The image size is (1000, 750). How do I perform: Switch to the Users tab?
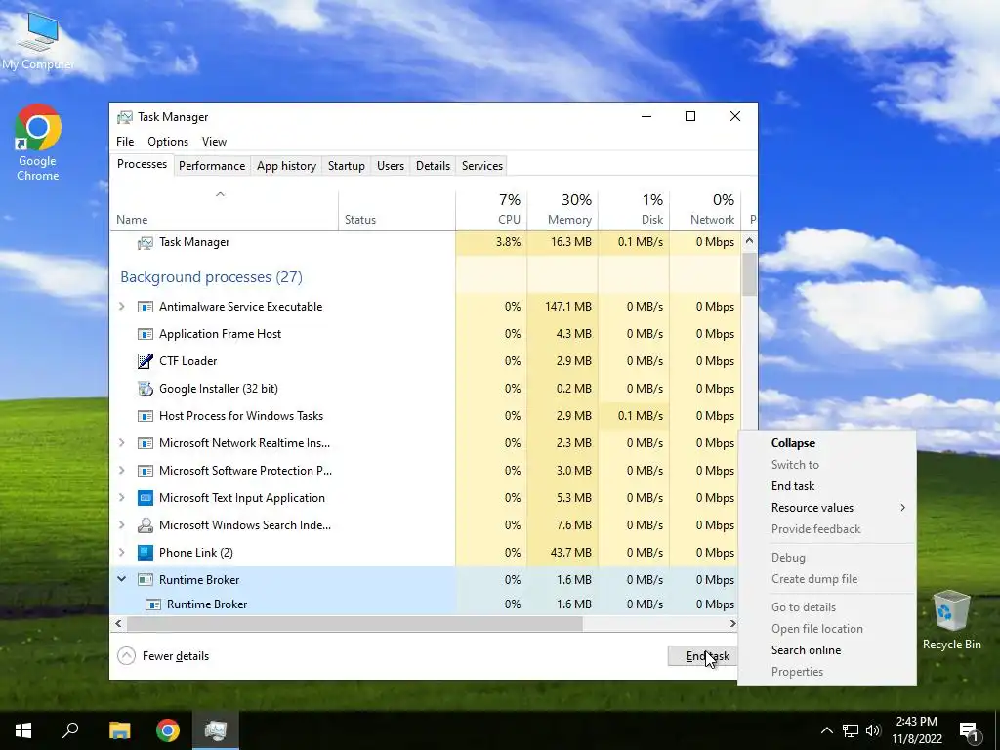point(391,166)
